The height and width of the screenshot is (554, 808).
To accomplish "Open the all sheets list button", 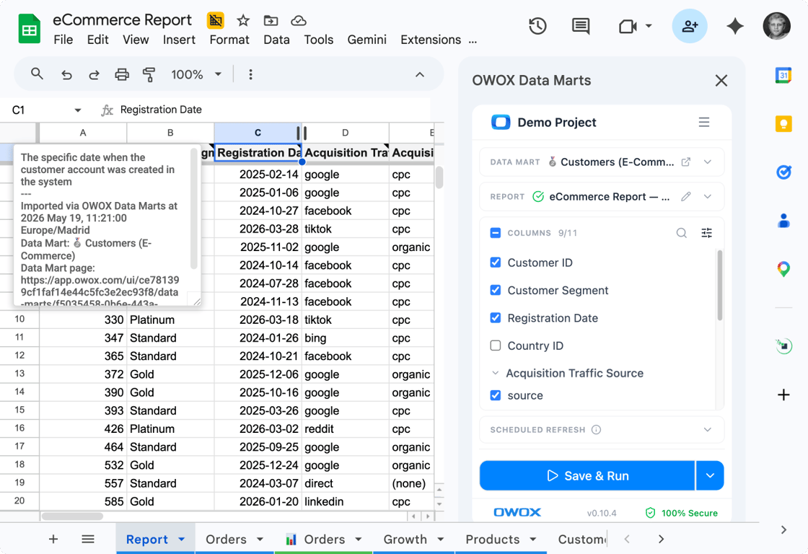I will coord(88,539).
